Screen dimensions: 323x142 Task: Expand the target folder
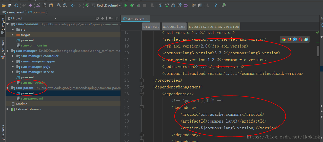(x=13, y=35)
